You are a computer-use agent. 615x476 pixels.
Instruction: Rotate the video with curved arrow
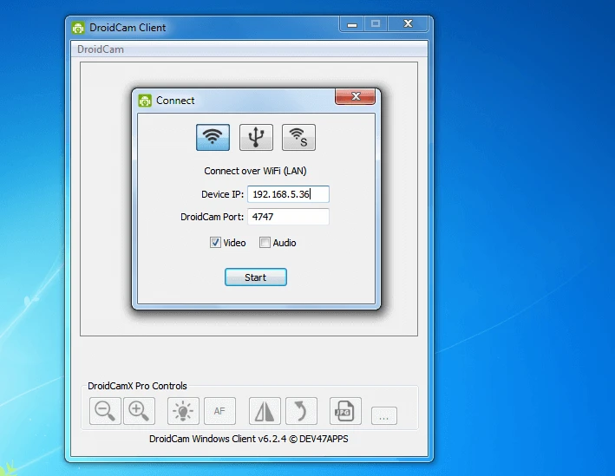[301, 411]
